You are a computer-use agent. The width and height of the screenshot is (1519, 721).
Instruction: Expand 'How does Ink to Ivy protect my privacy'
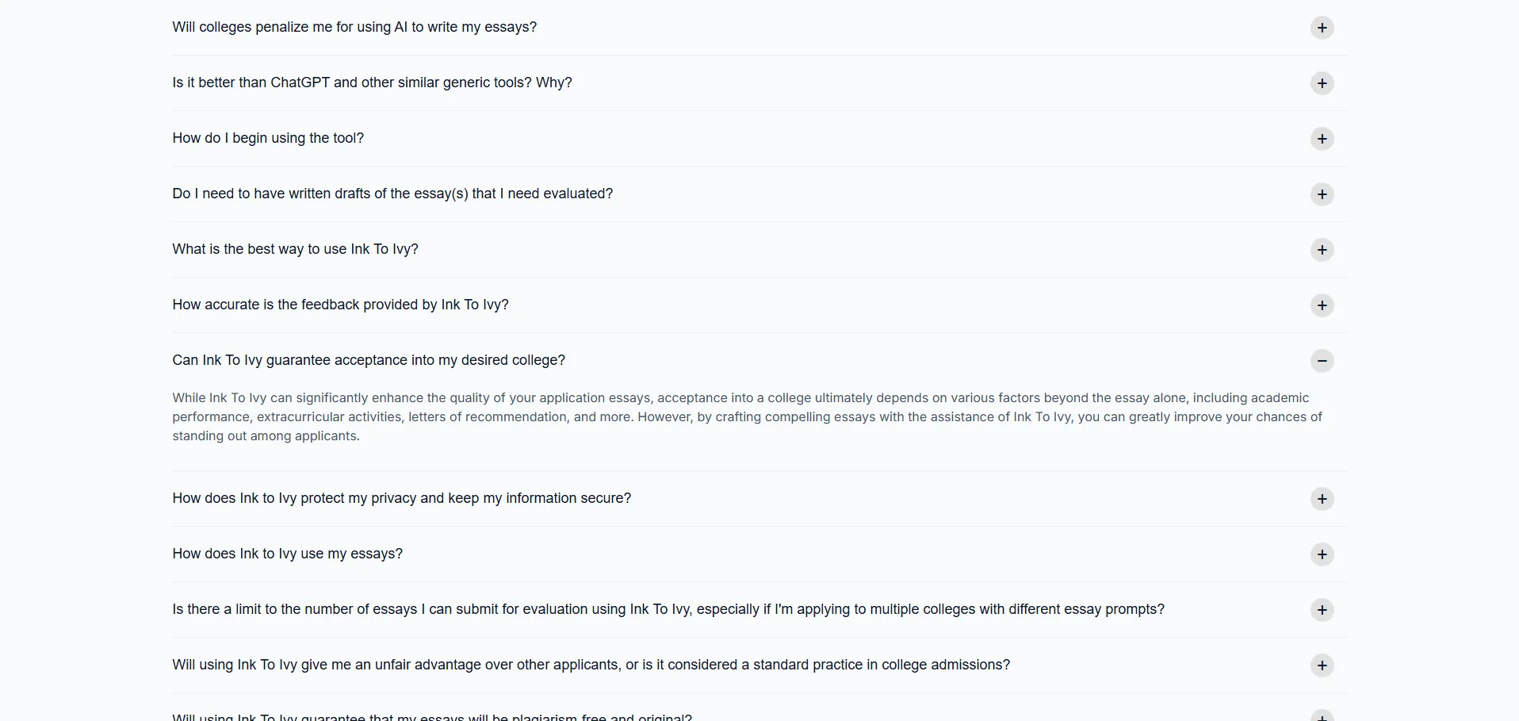click(x=401, y=498)
